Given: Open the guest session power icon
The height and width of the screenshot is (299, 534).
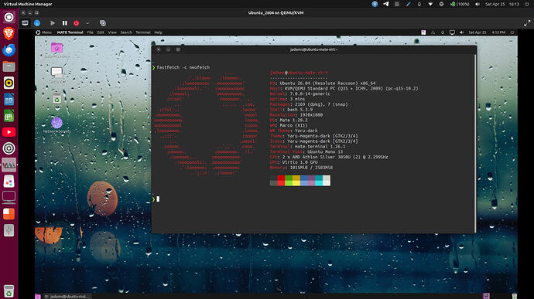Looking at the screenshot, I should point(512,32).
